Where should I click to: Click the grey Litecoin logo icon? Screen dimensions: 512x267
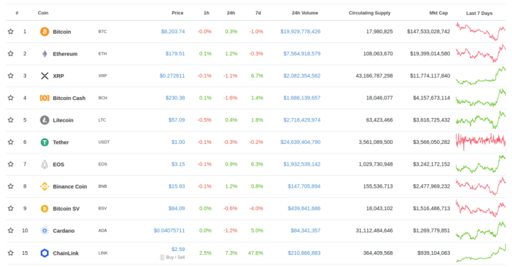pos(45,120)
